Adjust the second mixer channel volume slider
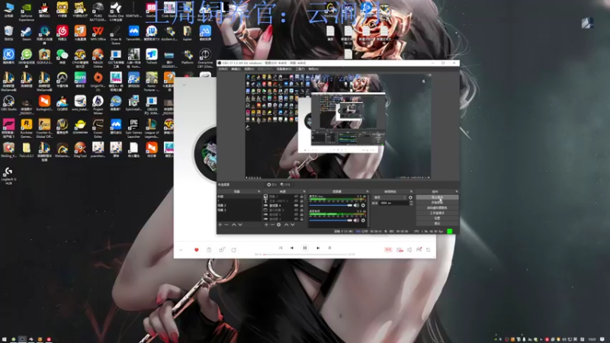The image size is (610, 343). point(331,220)
